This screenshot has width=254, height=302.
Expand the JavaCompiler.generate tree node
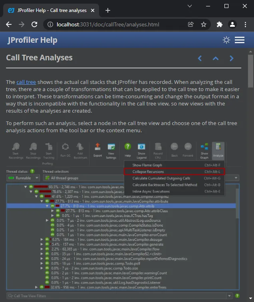pyautogui.click(x=42, y=244)
